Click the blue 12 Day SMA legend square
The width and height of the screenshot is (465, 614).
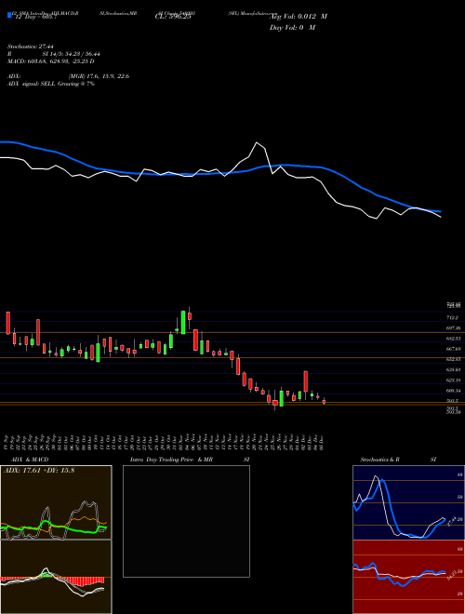pyautogui.click(x=9, y=16)
